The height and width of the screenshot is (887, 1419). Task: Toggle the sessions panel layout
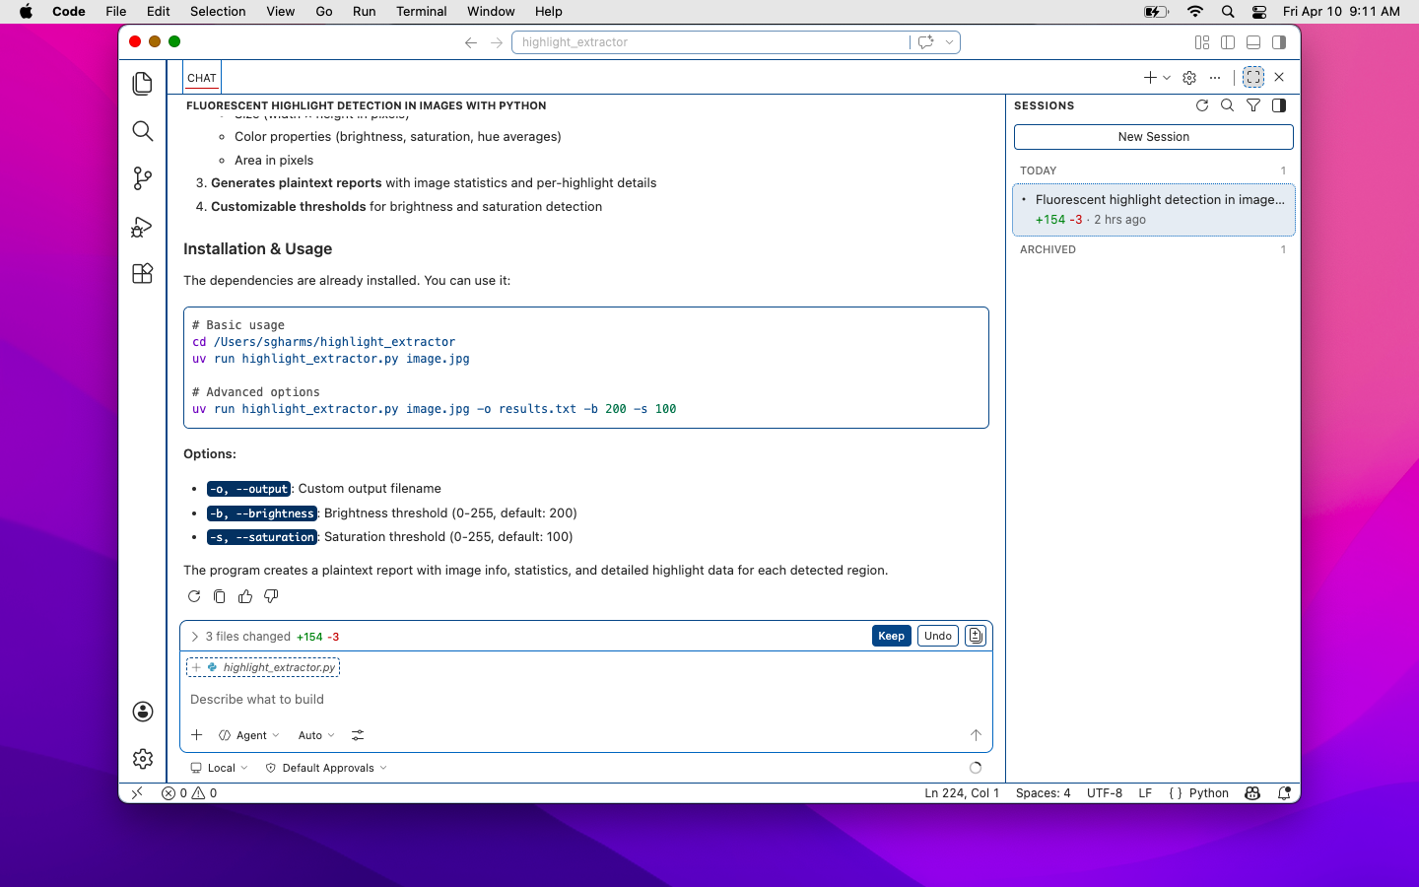(1278, 105)
